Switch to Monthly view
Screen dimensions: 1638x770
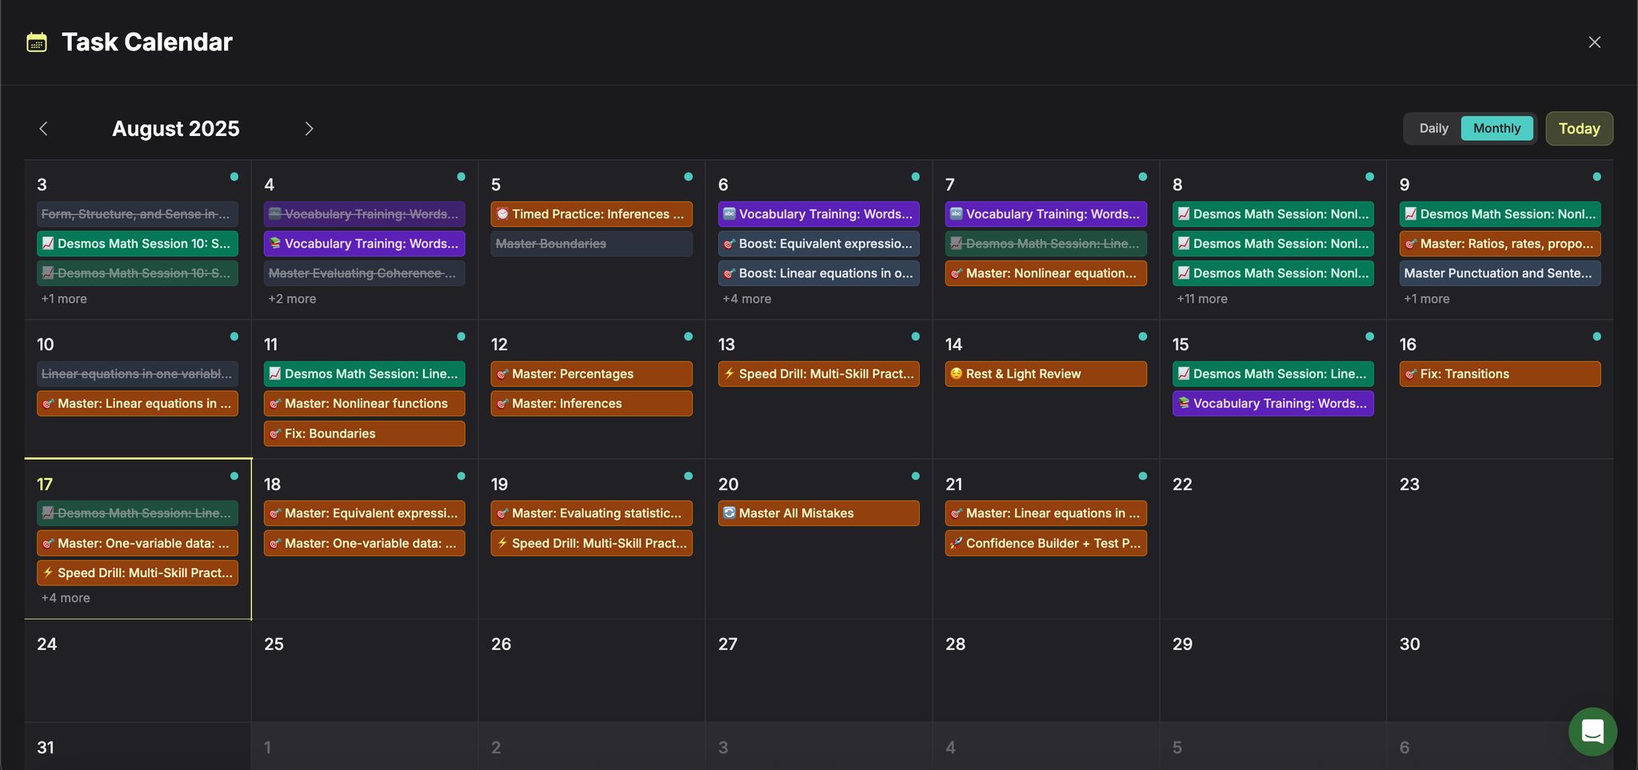(x=1496, y=129)
